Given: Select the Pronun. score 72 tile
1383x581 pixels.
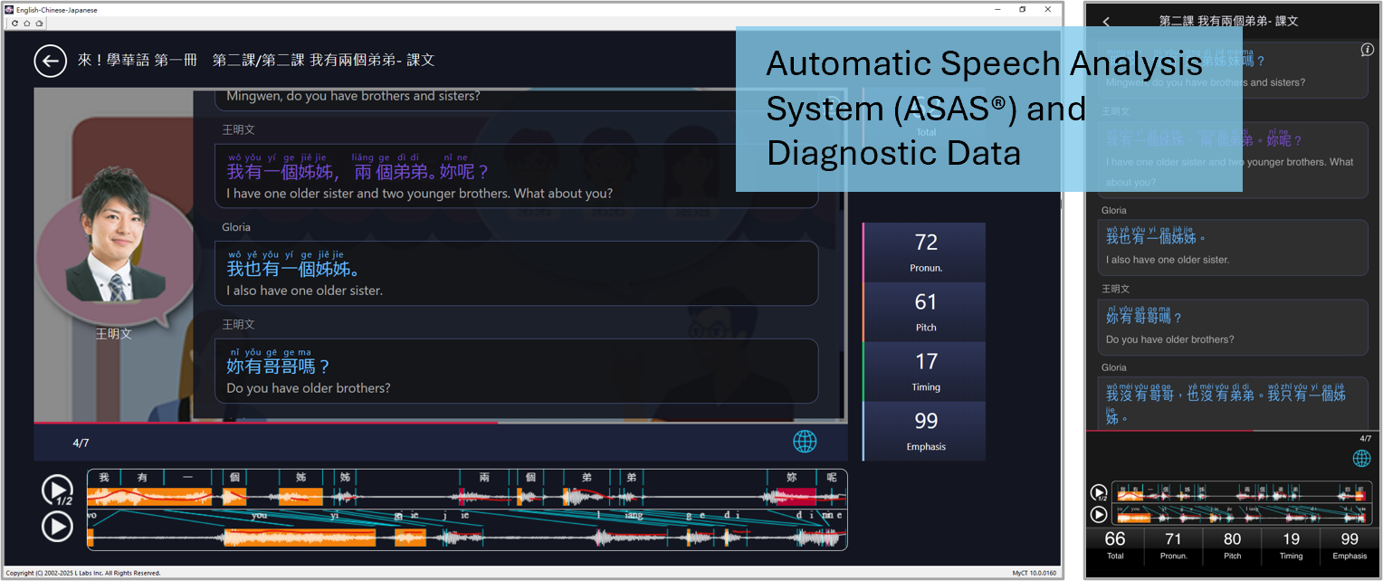Looking at the screenshot, I should coord(924,252).
